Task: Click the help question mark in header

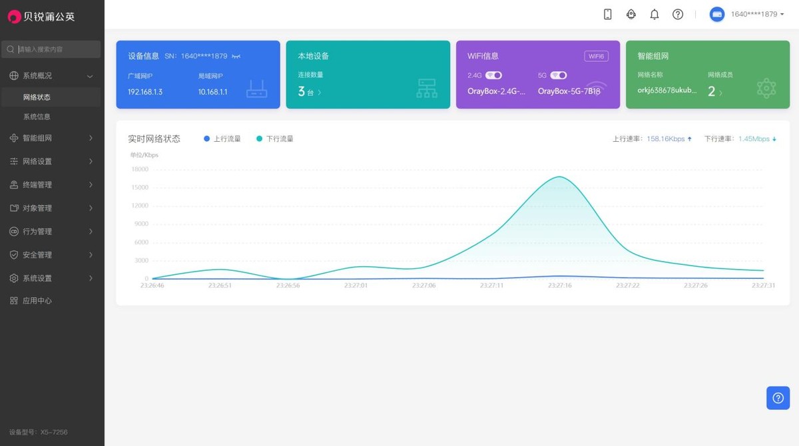Action: (678, 14)
